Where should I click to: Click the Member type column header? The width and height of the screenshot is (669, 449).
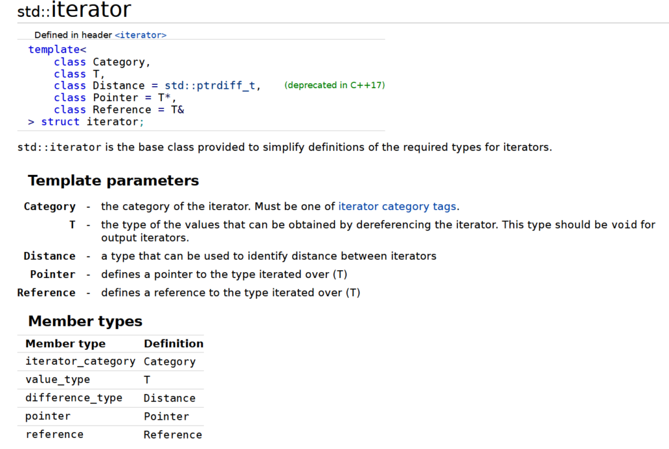click(x=65, y=343)
